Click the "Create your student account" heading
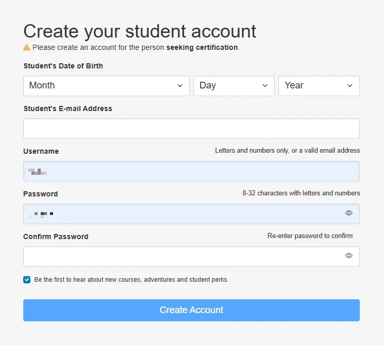Viewport: 384px width, 345px height. click(140, 31)
